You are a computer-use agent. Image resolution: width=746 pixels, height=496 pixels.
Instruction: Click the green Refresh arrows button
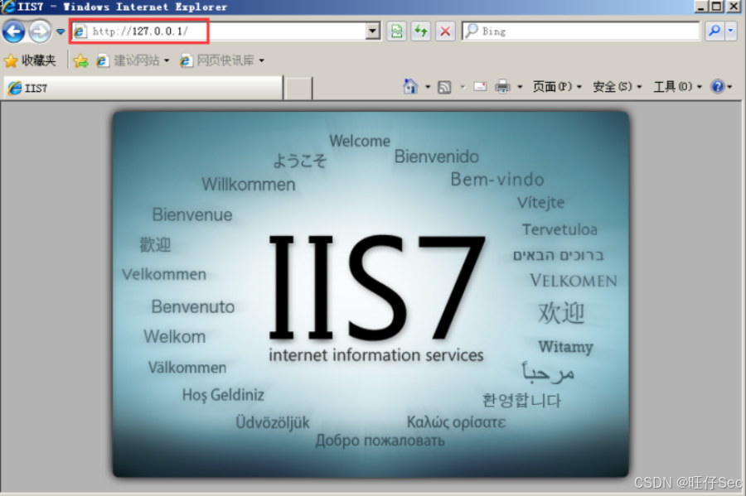click(x=420, y=31)
